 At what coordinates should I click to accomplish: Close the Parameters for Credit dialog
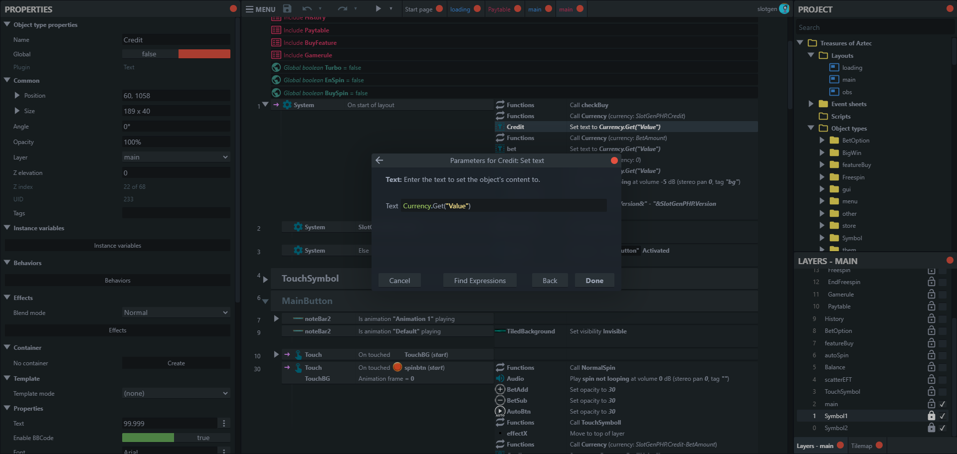pyautogui.click(x=614, y=160)
